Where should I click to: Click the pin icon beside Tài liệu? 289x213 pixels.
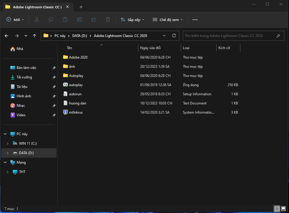[x=54, y=87]
